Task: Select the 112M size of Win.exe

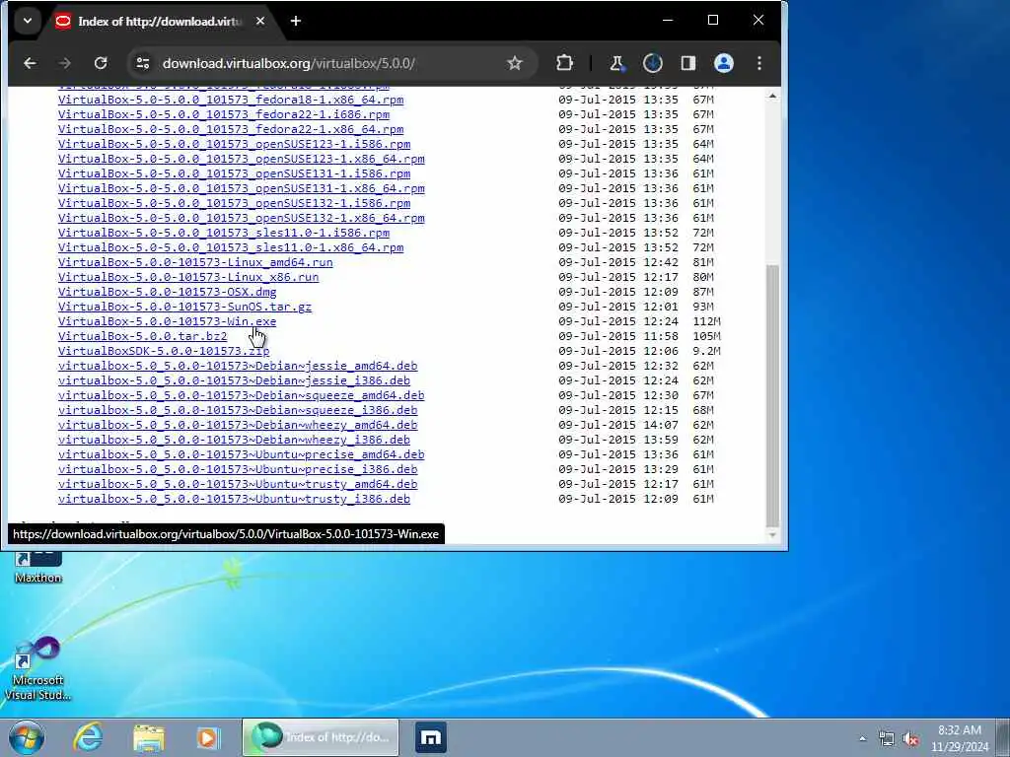Action: 706,321
